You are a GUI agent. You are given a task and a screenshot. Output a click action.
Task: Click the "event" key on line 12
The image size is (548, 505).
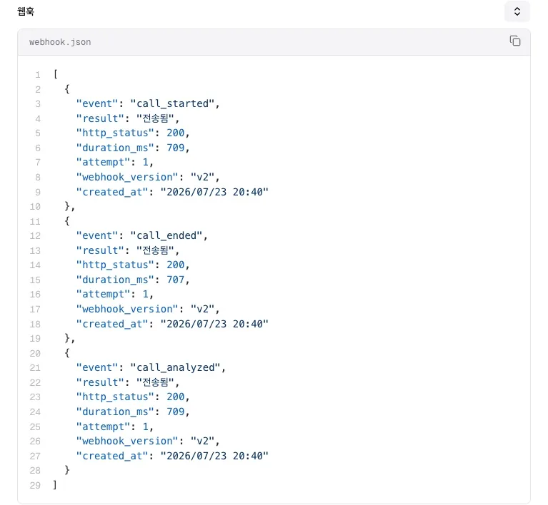[97, 235]
